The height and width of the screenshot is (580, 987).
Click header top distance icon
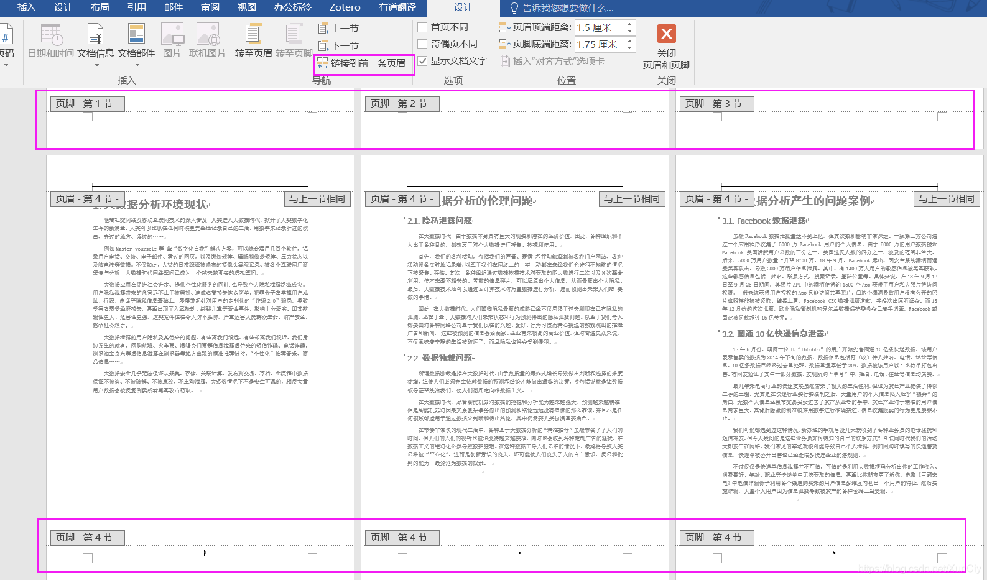click(504, 27)
